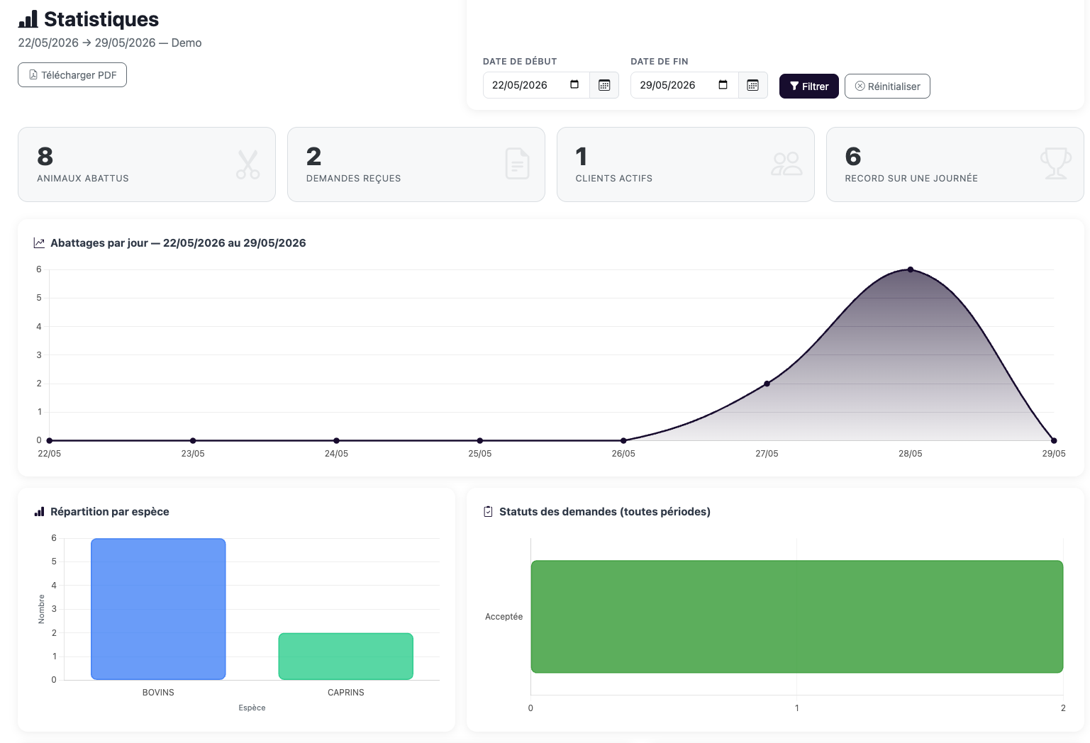Click the 28/05 peak point on line chart
Viewport: 1090px width, 743px height.
click(911, 269)
